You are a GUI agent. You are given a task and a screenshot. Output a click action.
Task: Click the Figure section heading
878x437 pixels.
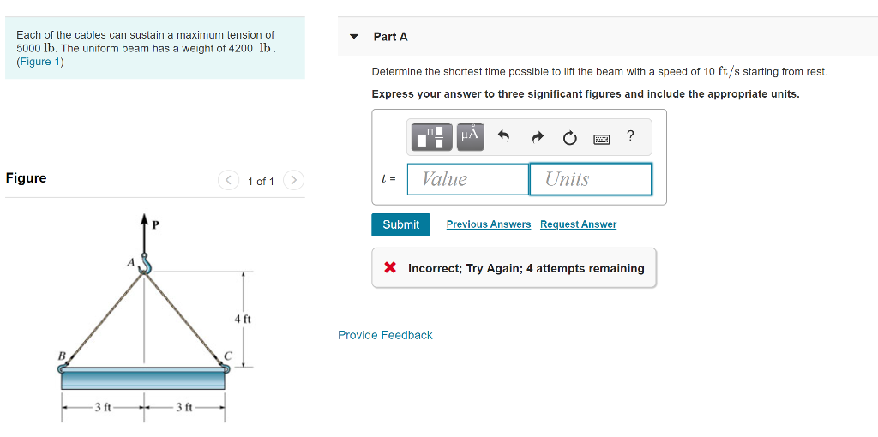pyautogui.click(x=27, y=178)
